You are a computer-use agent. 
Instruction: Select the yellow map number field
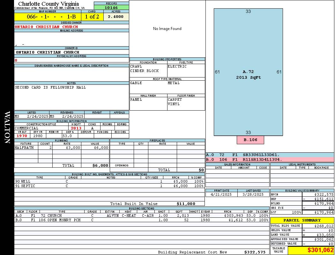(x=47, y=17)
